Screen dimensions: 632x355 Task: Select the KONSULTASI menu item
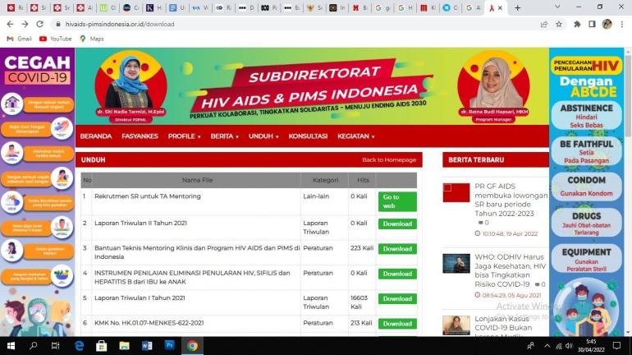pos(309,136)
